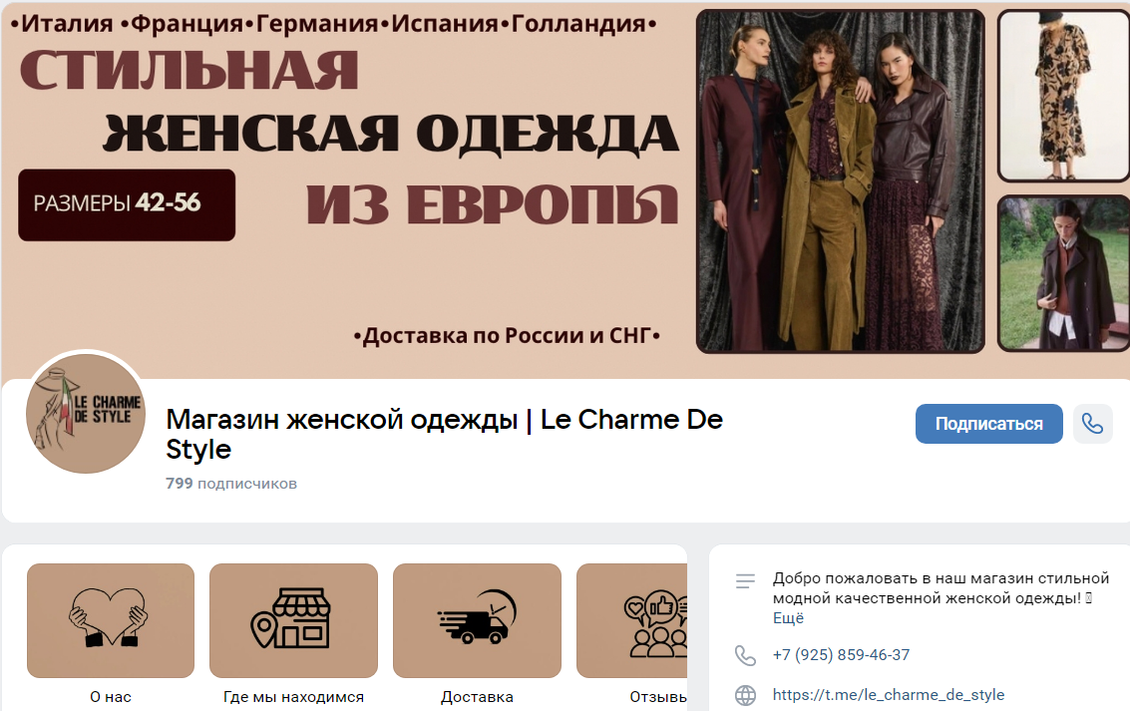The height and width of the screenshot is (711, 1130).
Task: Click the phone call icon button
Action: (1092, 424)
